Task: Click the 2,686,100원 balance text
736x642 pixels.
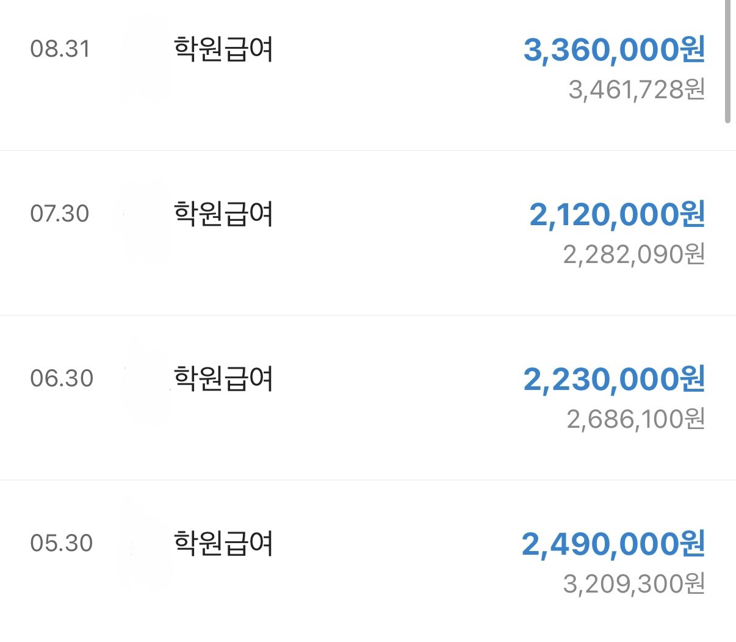Action: point(636,419)
